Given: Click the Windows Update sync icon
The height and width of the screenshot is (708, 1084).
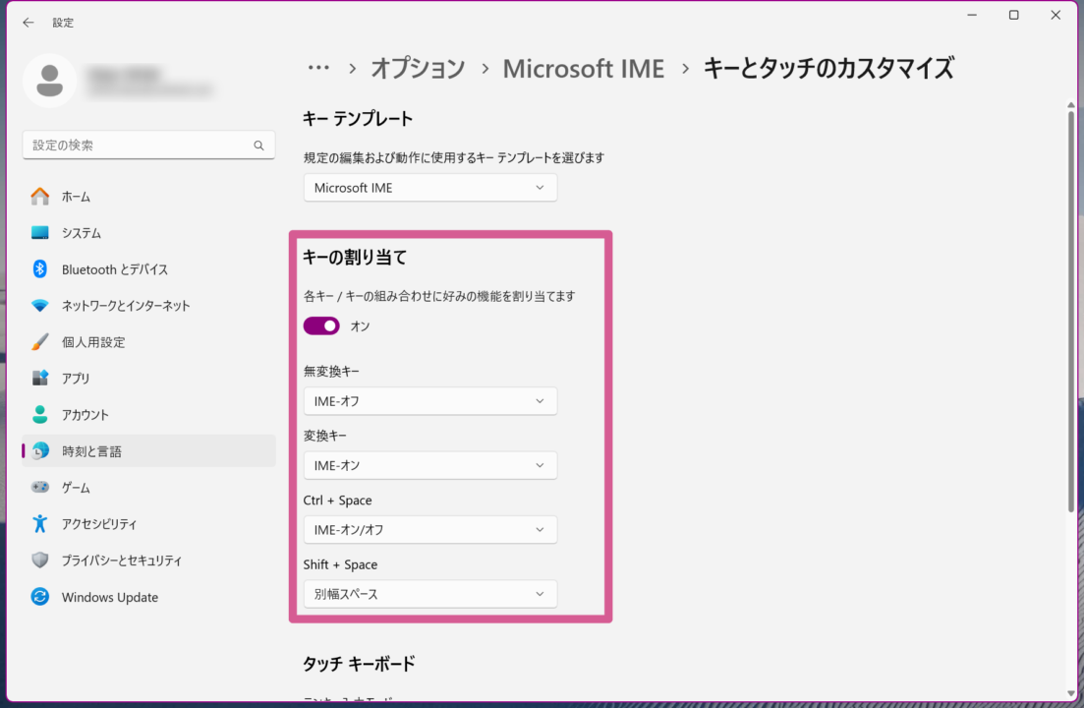Looking at the screenshot, I should [40, 597].
